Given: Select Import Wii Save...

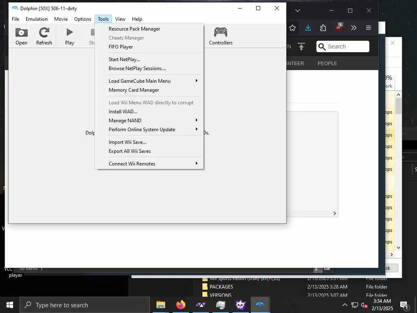Looking at the screenshot, I should click(x=150, y=142).
